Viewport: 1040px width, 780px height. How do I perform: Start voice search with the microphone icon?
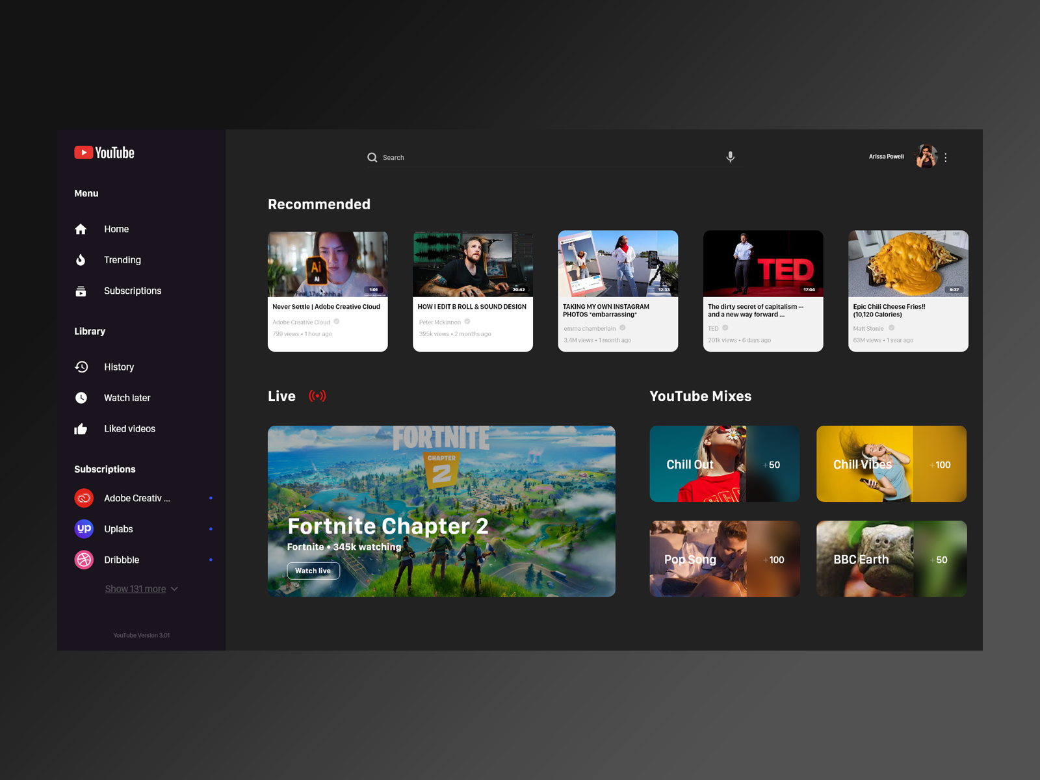tap(731, 157)
